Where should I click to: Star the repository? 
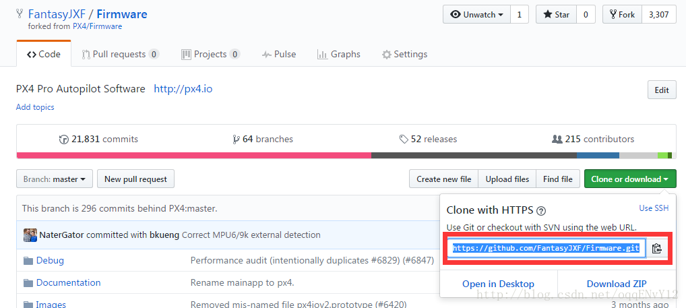click(x=556, y=14)
